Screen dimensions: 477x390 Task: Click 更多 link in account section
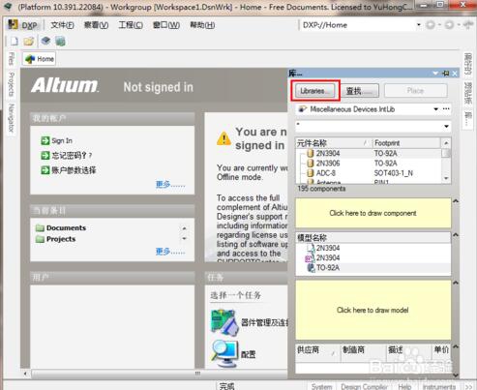170,184
